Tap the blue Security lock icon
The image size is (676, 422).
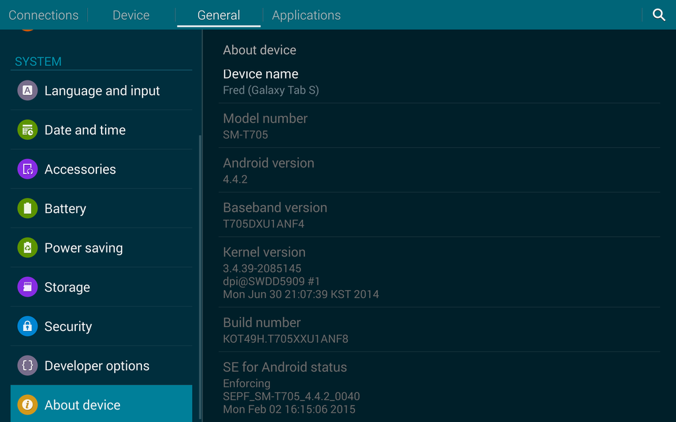(27, 326)
